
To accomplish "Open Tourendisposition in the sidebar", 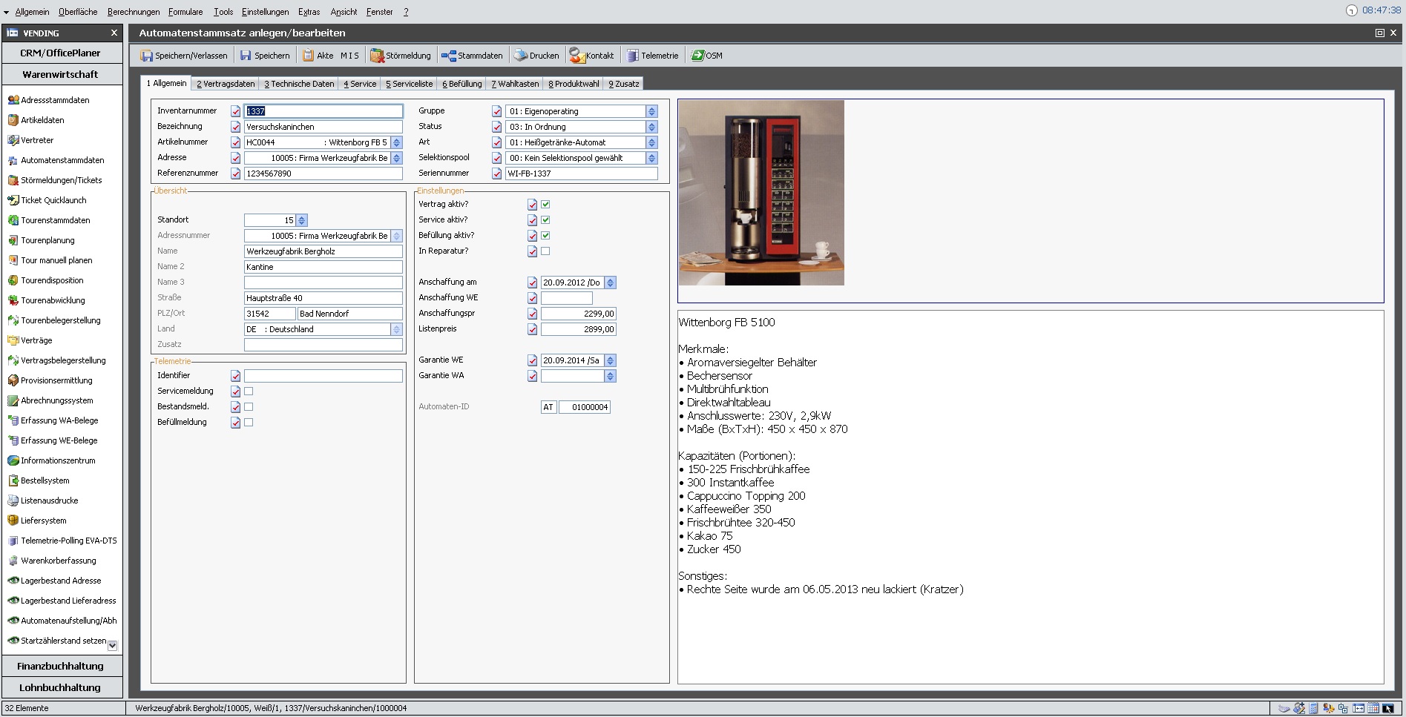I will pyautogui.click(x=52, y=280).
